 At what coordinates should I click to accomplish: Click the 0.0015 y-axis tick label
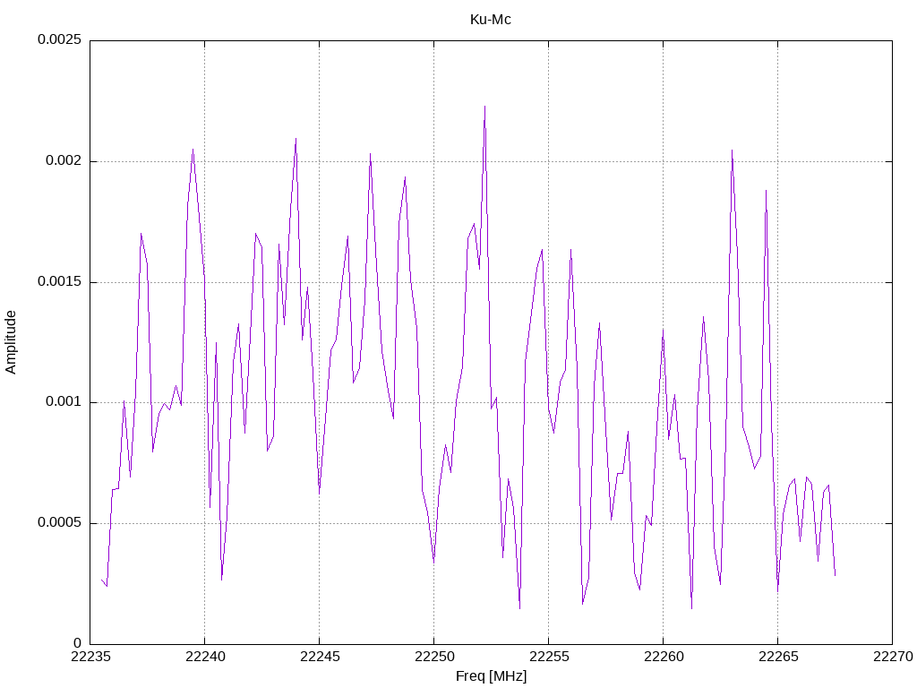[x=60, y=281]
